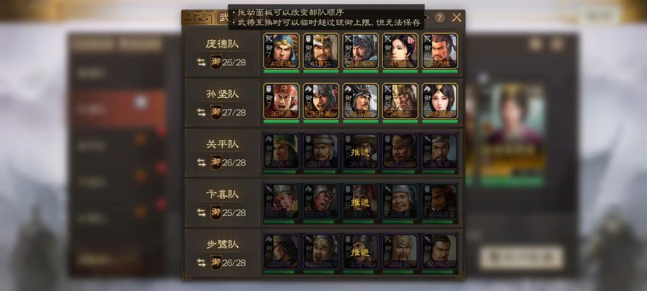Click the green troop bar under 庞德

282,72
